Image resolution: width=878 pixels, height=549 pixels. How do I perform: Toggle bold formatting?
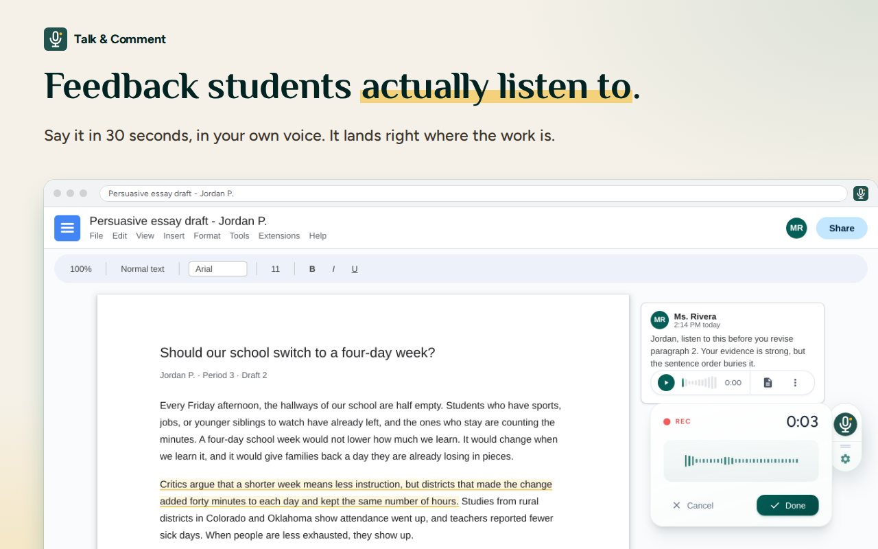(312, 269)
